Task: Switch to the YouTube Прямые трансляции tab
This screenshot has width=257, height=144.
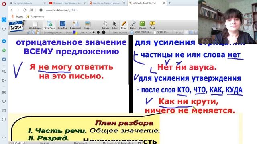Action: click(67, 3)
